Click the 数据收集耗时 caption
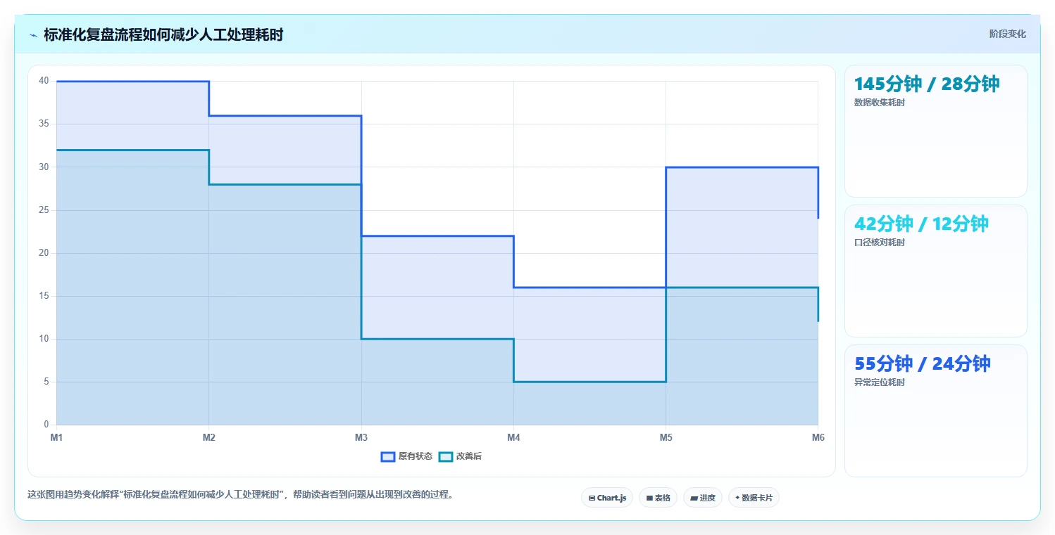The width and height of the screenshot is (1055, 535). [879, 102]
